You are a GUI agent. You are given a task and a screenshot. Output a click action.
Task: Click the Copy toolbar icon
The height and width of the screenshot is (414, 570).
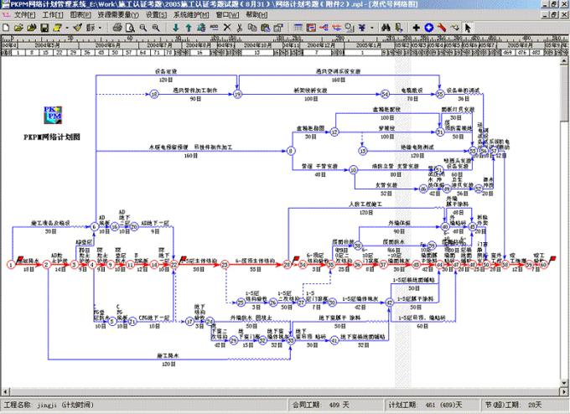point(252,28)
